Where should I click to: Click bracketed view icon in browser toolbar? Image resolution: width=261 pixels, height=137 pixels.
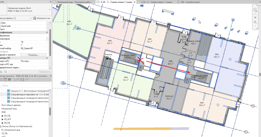(x=22, y=80)
